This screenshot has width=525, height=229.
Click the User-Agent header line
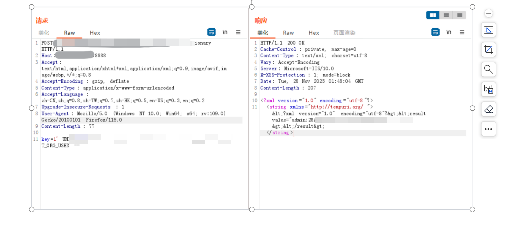tap(133, 113)
